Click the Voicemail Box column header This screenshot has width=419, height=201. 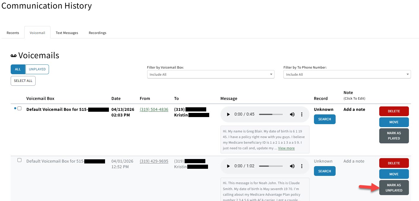point(40,98)
